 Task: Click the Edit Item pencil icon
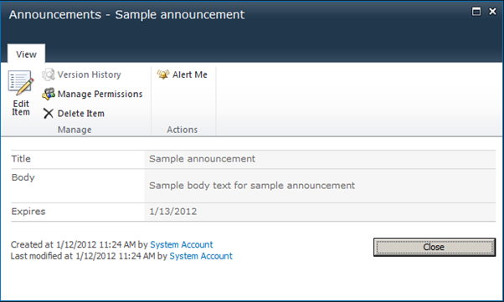pyautogui.click(x=21, y=83)
